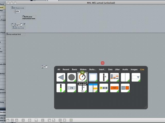This screenshot has height=123, width=165.
Task: Select the live.gain~ meter object
Action: point(61,88)
